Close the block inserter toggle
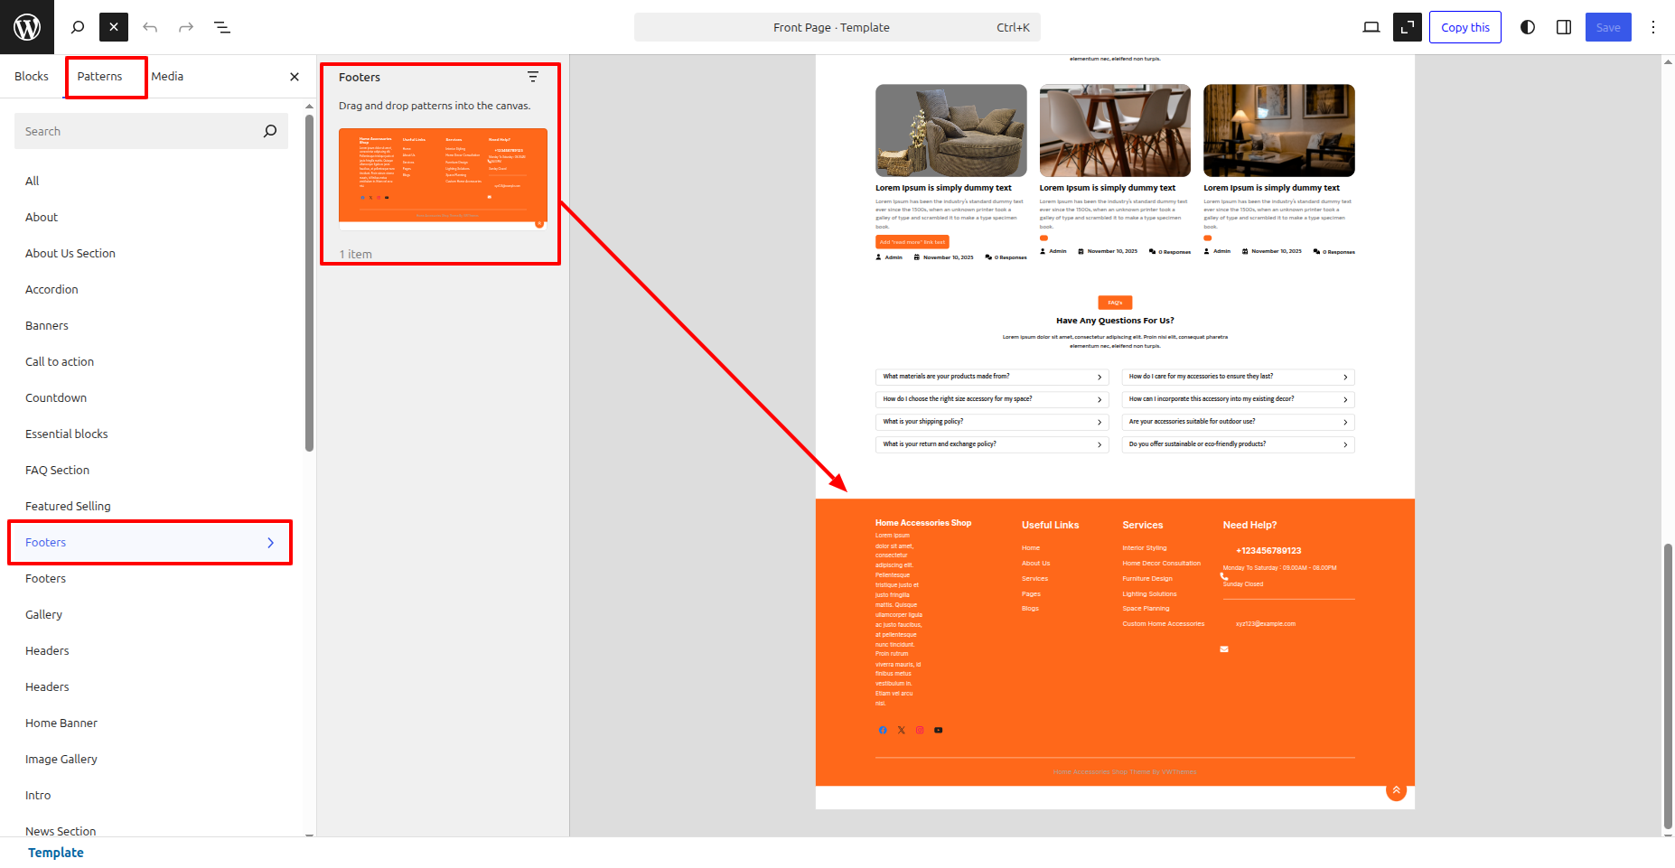 114,27
